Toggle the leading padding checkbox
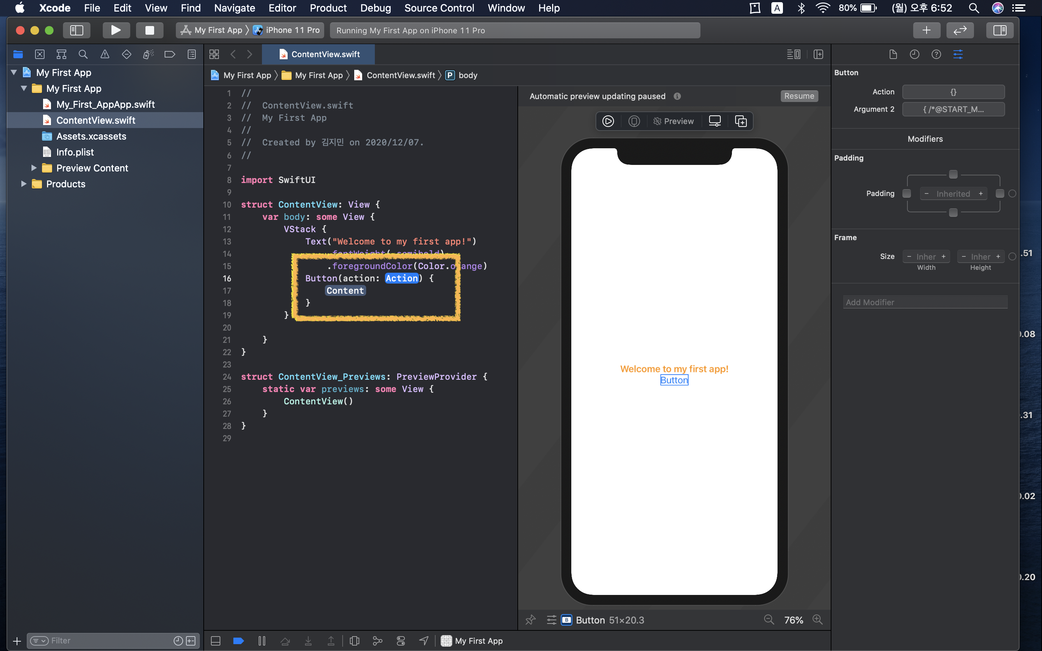The image size is (1042, 651). 906,194
